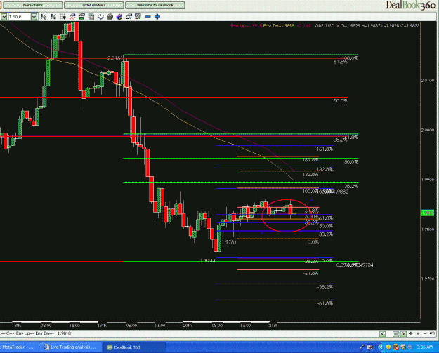Screen dimensions: 439x353
Task: Click the green current price tag on axis
Action: [x=428, y=213]
